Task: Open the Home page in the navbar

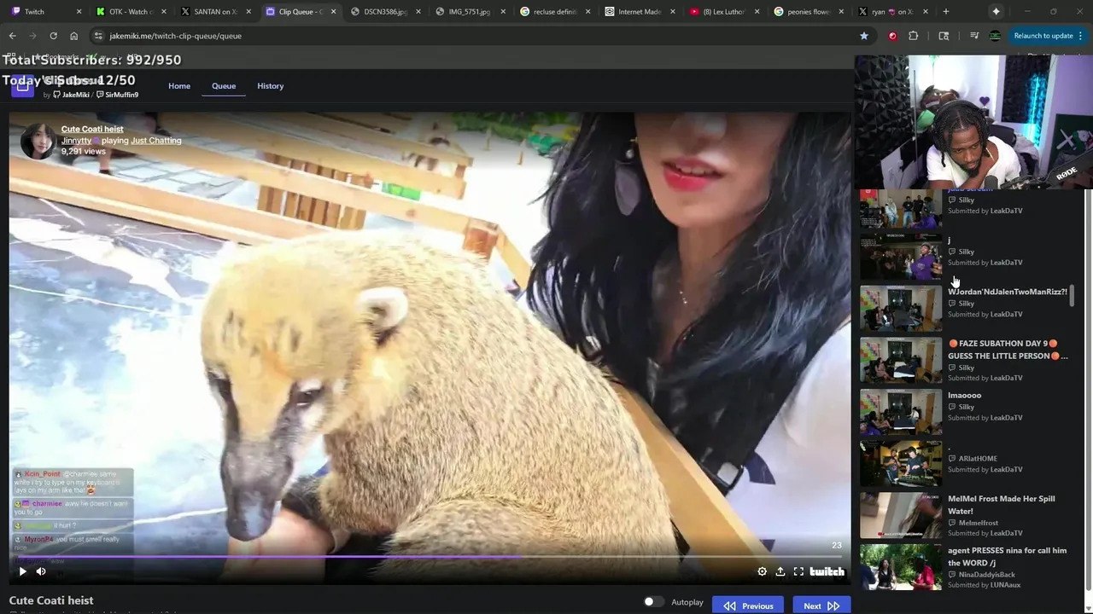Action: (x=179, y=86)
